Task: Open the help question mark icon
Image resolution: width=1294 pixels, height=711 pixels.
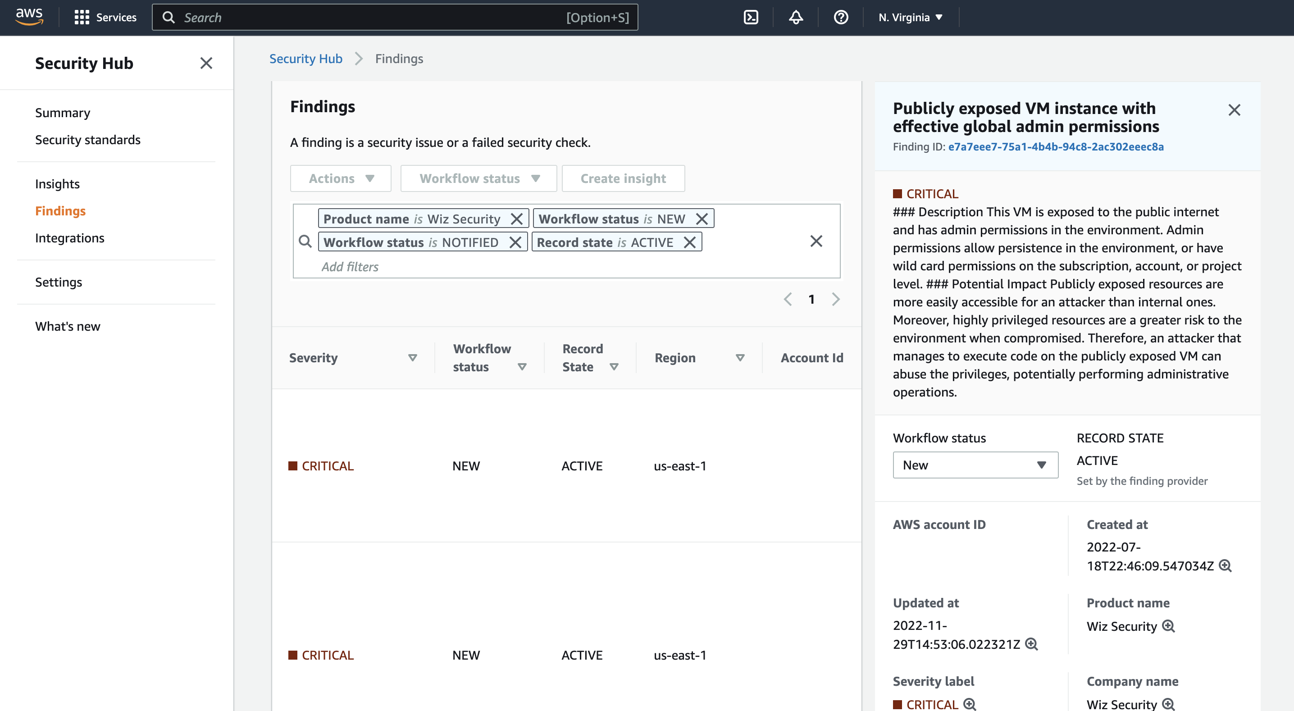Action: tap(841, 18)
